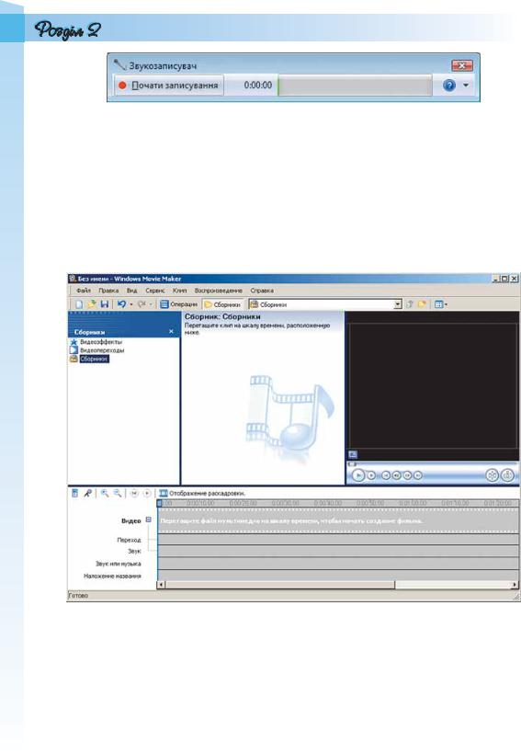This screenshot has width=521, height=754.
Task: Open the Воспроизведение menu
Action: coord(218,291)
